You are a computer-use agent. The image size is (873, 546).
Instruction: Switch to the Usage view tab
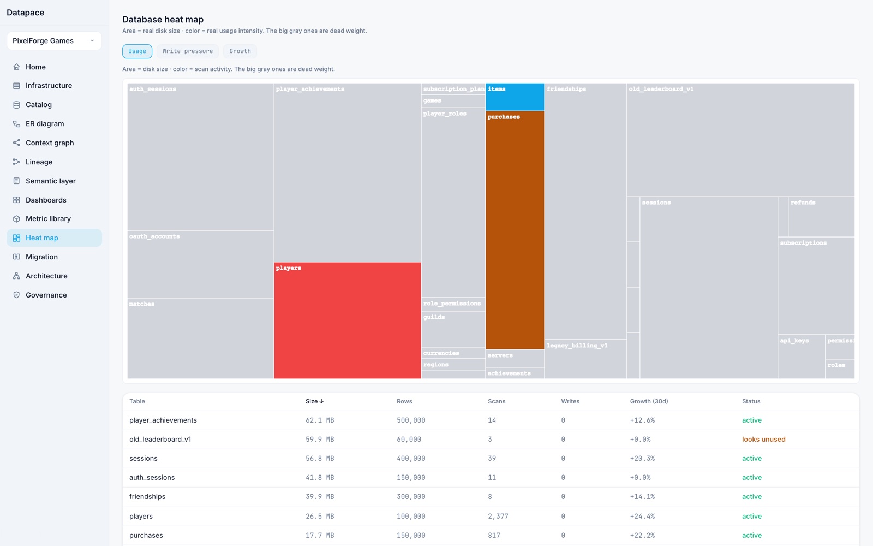[137, 51]
